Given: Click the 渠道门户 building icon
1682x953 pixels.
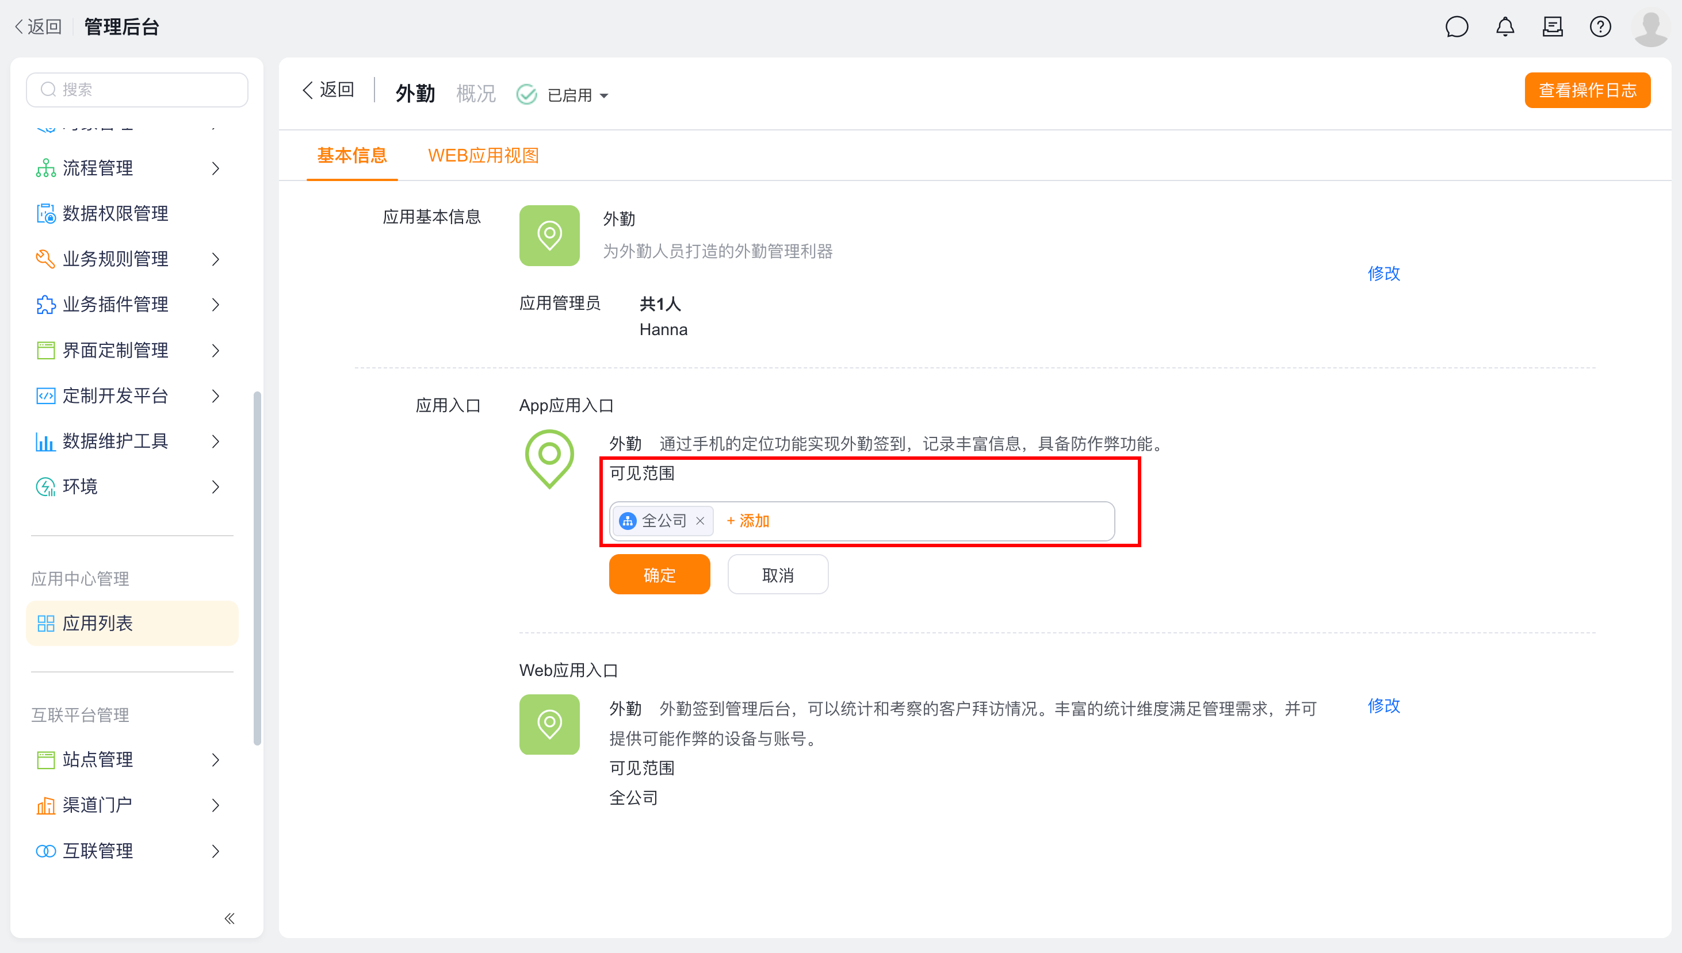Looking at the screenshot, I should click(46, 805).
